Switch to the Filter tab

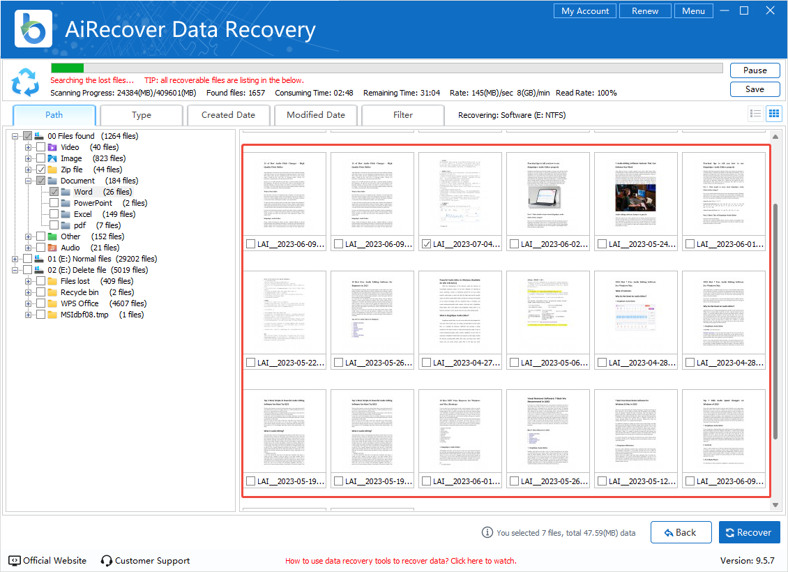(x=402, y=115)
